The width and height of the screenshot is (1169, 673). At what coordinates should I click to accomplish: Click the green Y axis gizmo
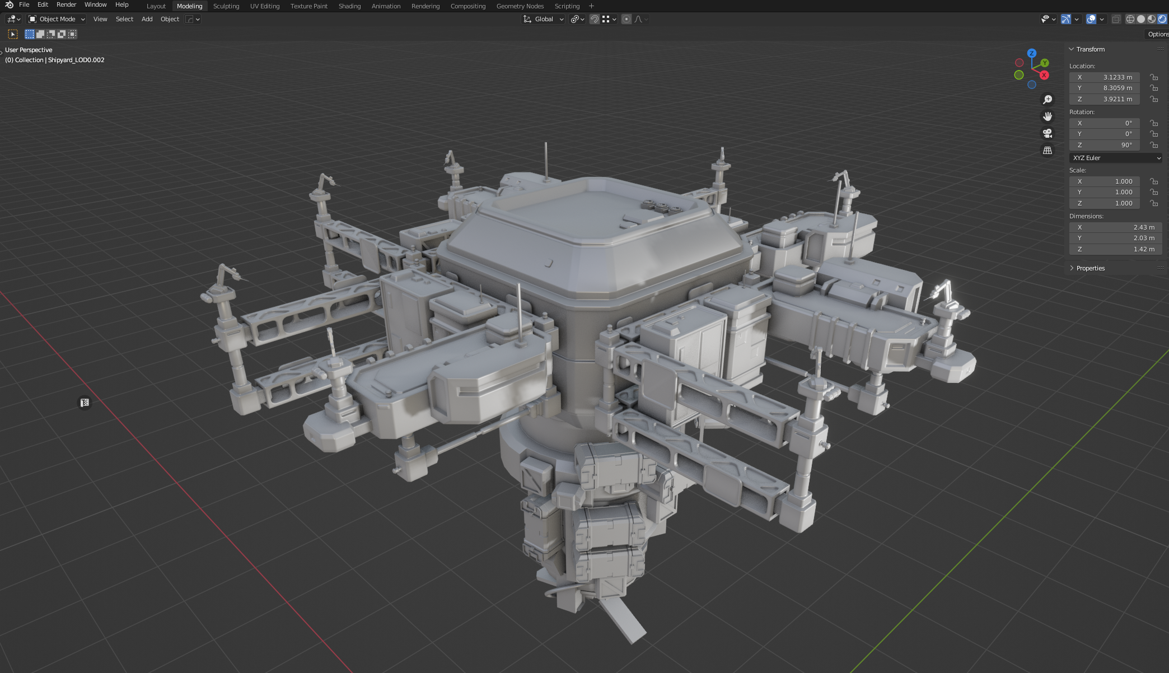(1045, 63)
